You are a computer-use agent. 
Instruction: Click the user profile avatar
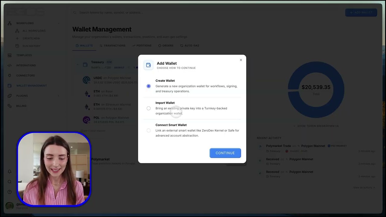pos(10,206)
